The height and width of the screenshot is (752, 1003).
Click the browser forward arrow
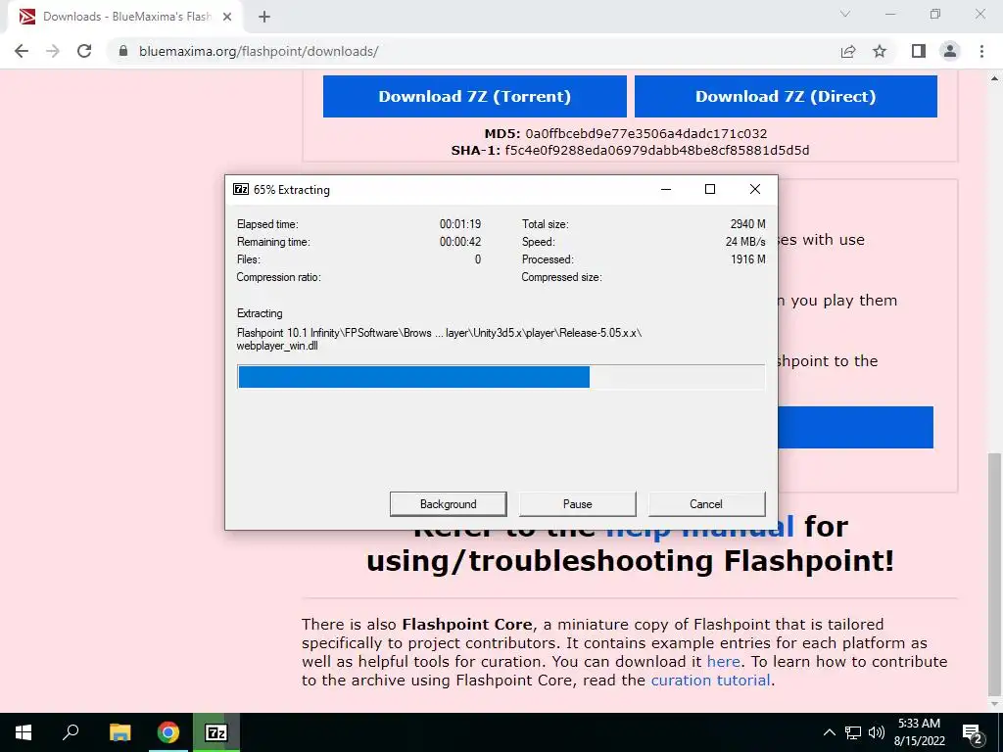(53, 51)
